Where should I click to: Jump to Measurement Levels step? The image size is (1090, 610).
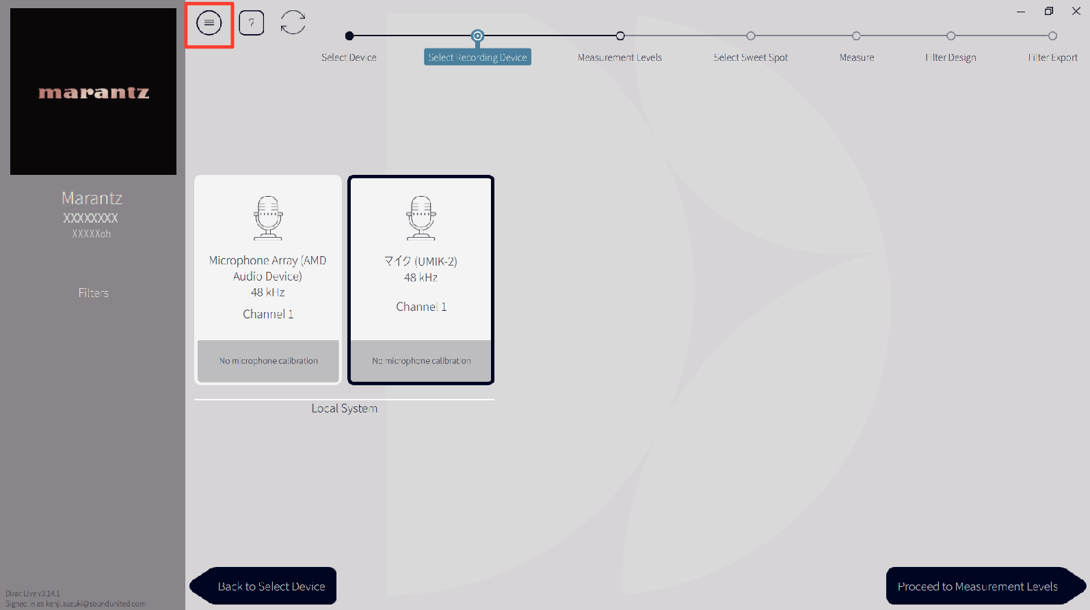tap(620, 57)
